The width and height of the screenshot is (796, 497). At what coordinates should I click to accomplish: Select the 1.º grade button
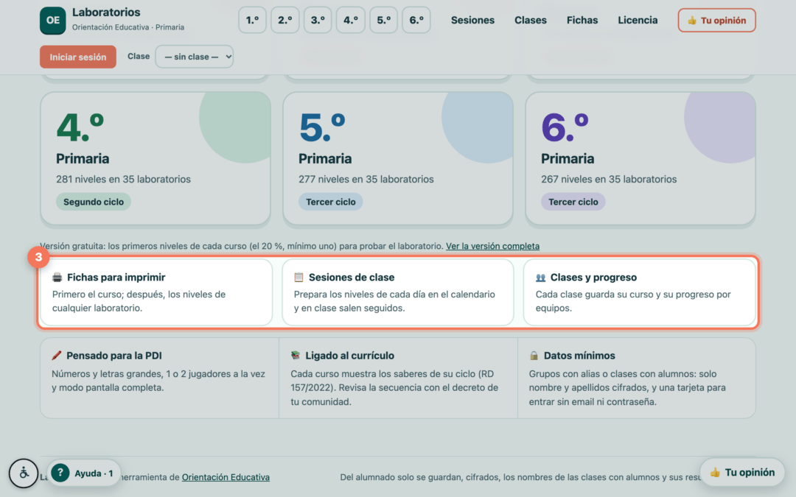252,21
